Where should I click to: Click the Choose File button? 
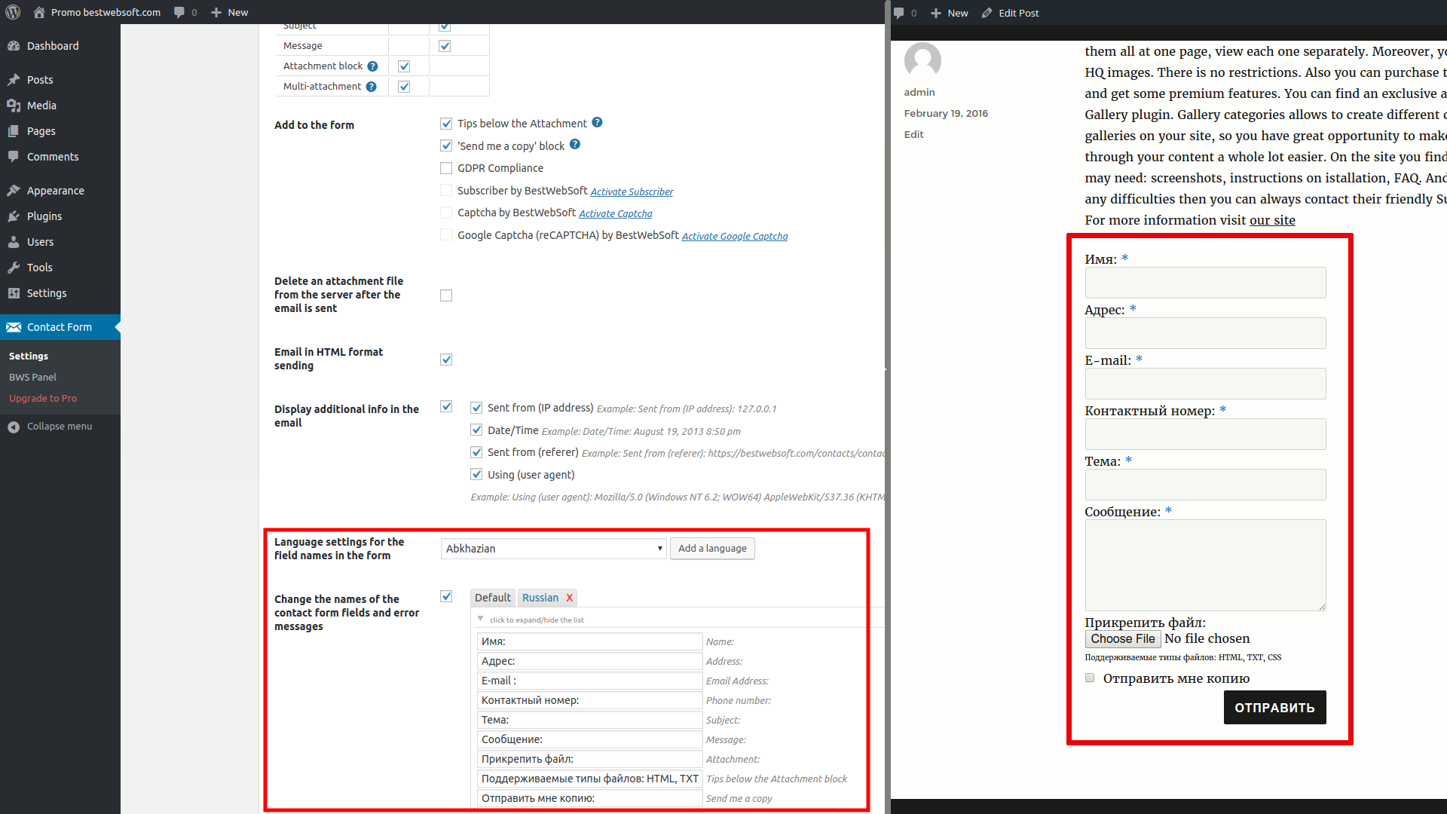pos(1123,639)
